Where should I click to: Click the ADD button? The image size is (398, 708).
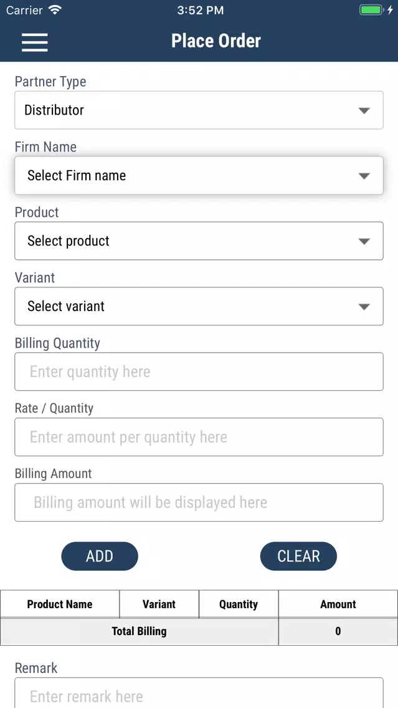[x=100, y=557]
